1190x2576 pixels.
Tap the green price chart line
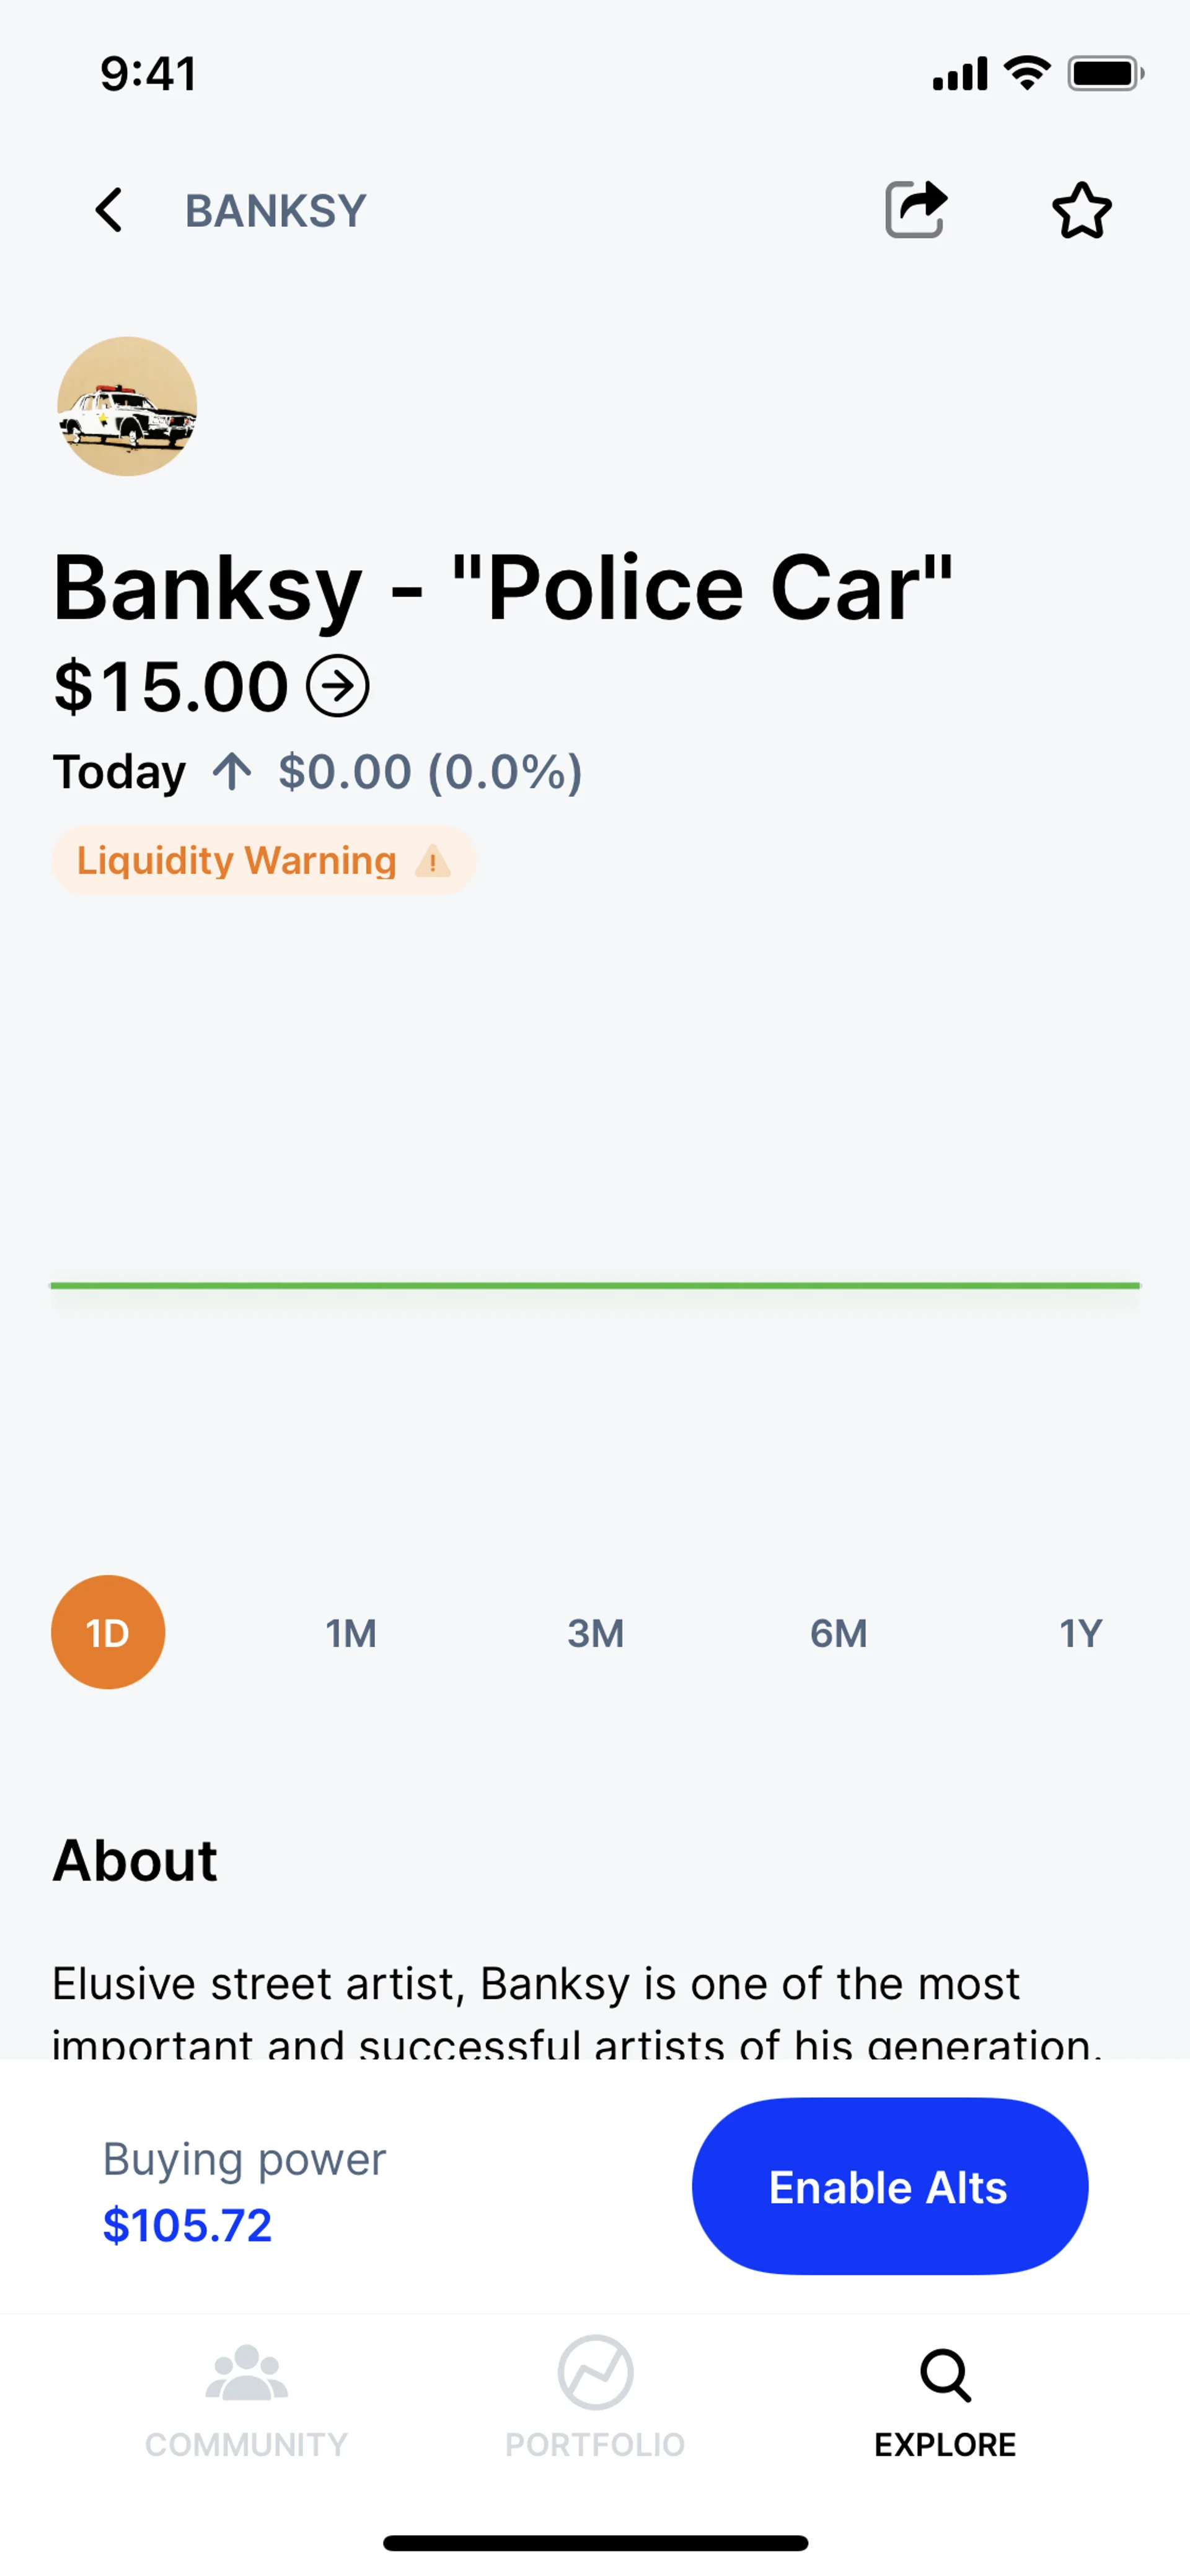[x=595, y=1285]
